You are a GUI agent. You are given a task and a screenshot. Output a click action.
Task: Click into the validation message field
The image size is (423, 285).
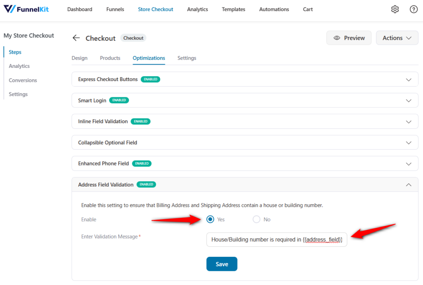[276, 239]
